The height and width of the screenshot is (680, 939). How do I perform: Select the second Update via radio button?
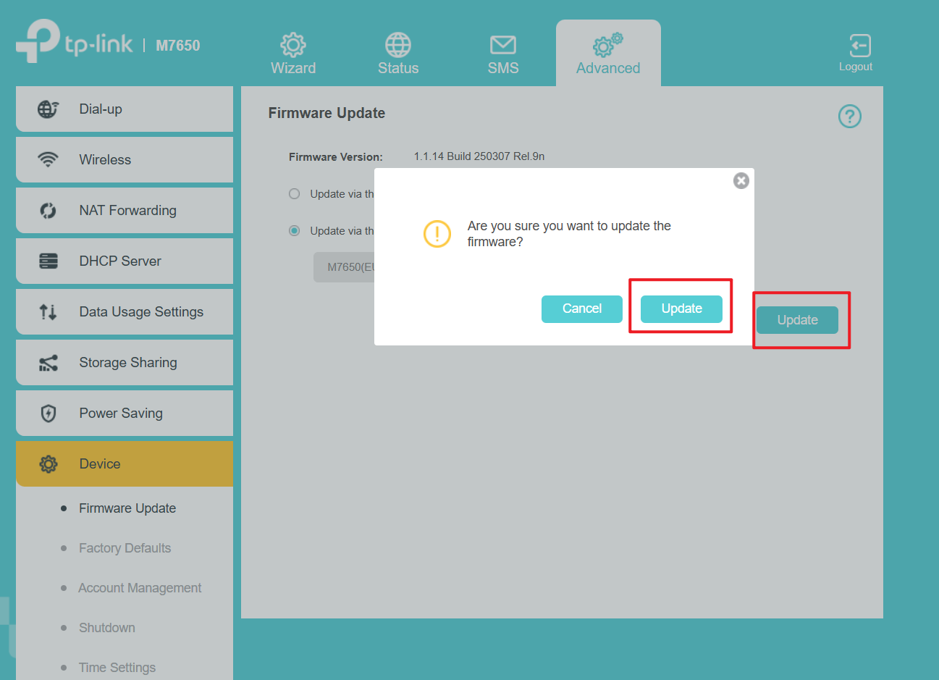coord(295,231)
